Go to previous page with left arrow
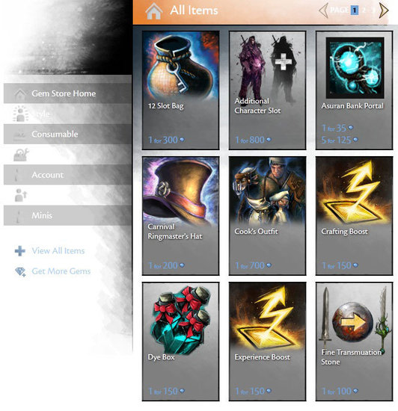398x411 pixels. [323, 10]
